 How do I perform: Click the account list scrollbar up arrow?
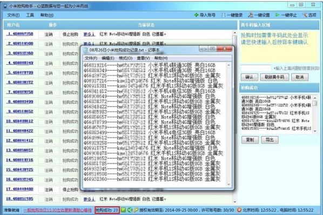[x=234, y=33]
